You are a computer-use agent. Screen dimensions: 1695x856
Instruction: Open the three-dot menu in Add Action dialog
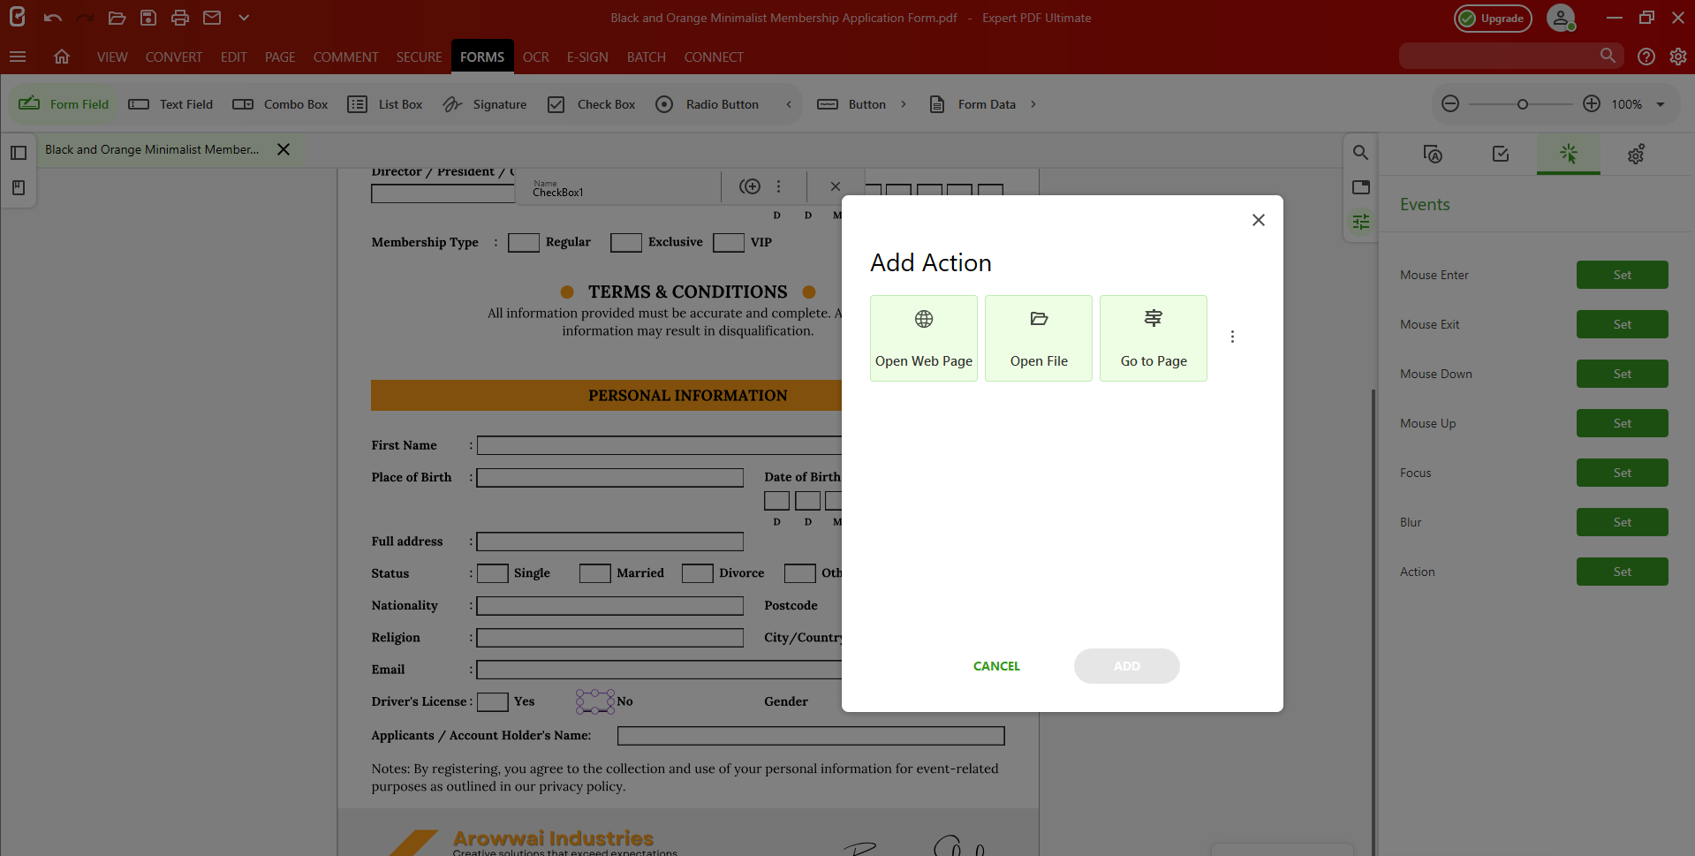tap(1232, 337)
